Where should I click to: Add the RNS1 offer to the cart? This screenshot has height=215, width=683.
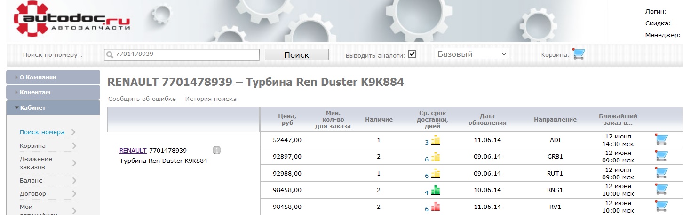[x=661, y=190]
